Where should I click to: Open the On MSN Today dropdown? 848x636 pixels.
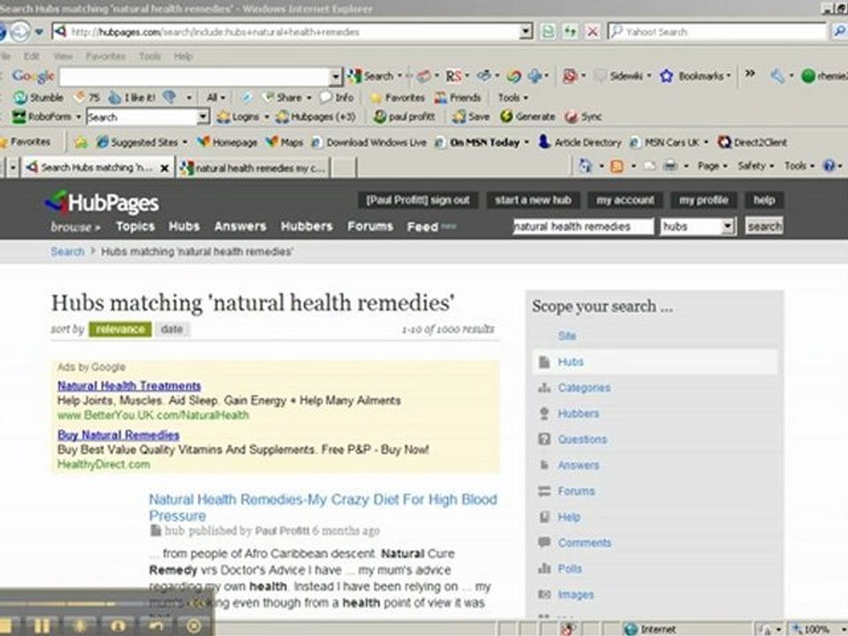[x=526, y=142]
